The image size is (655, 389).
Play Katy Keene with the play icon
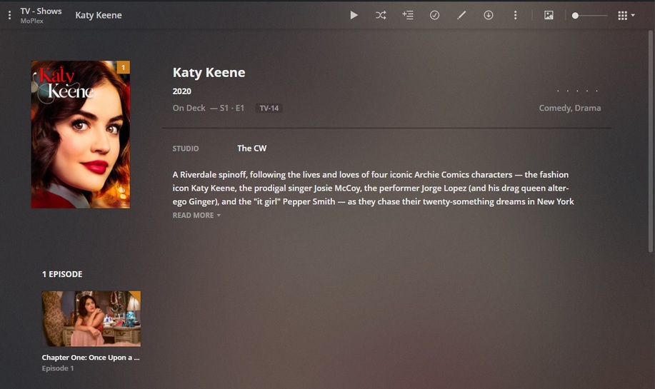[x=354, y=16]
